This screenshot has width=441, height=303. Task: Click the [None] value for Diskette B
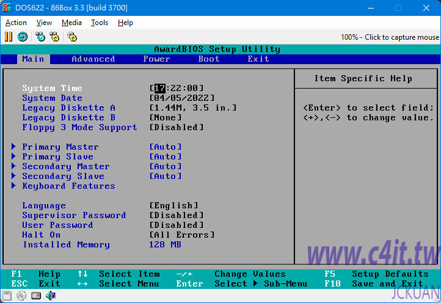click(166, 118)
